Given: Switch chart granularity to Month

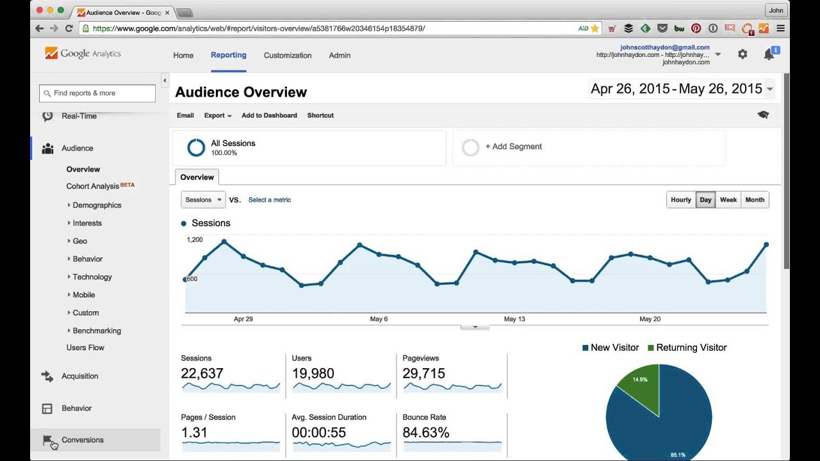Looking at the screenshot, I should click(x=755, y=200).
